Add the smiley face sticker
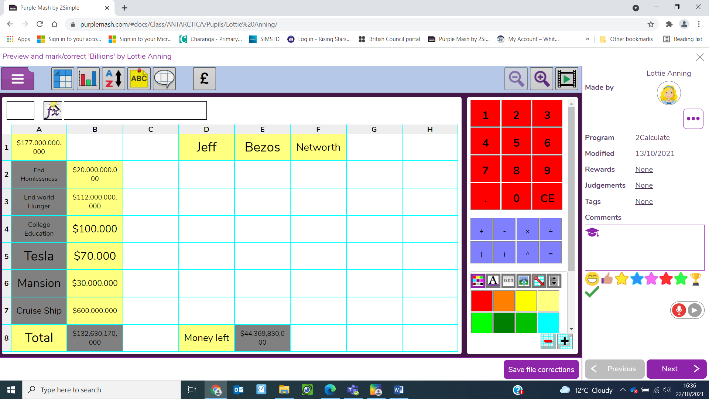The width and height of the screenshot is (709, 399). click(592, 279)
